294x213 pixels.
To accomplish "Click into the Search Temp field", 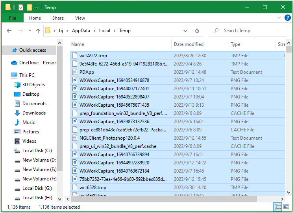I will click(248, 31).
